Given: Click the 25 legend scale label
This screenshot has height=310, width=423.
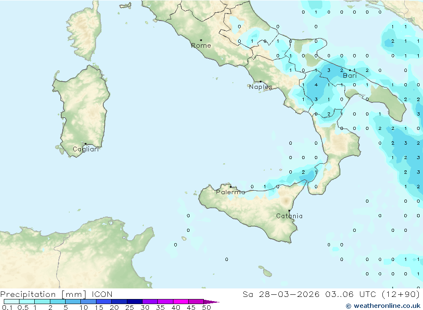Looking at the screenshot, I should [x=129, y=307].
